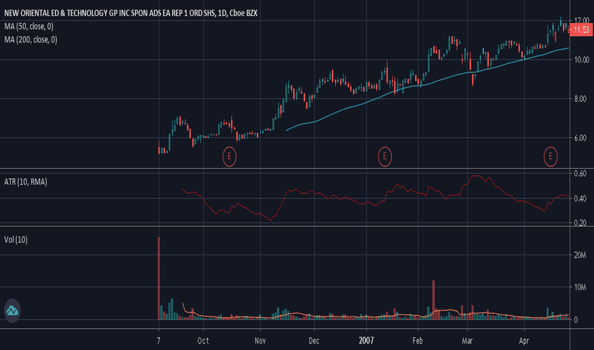
Task: Click the 8.00 price axis label
Action: 580,99
